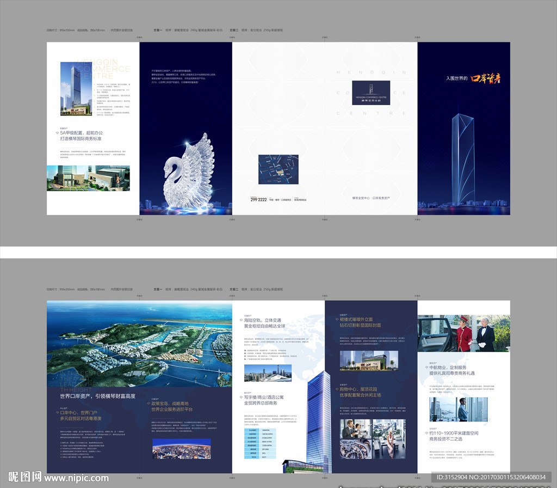Click the heading 5A甲级配置,超前办公
The image size is (557, 488).
pos(82,133)
